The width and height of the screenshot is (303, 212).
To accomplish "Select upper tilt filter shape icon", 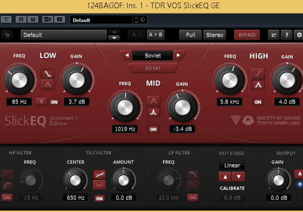I will 100,175.
